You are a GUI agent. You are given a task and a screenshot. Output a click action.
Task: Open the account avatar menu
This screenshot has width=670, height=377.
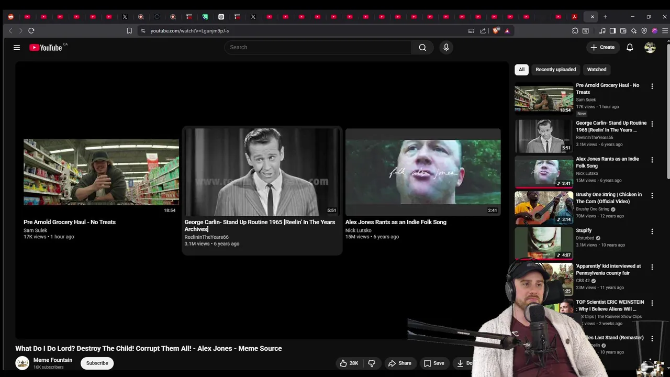tap(650, 48)
